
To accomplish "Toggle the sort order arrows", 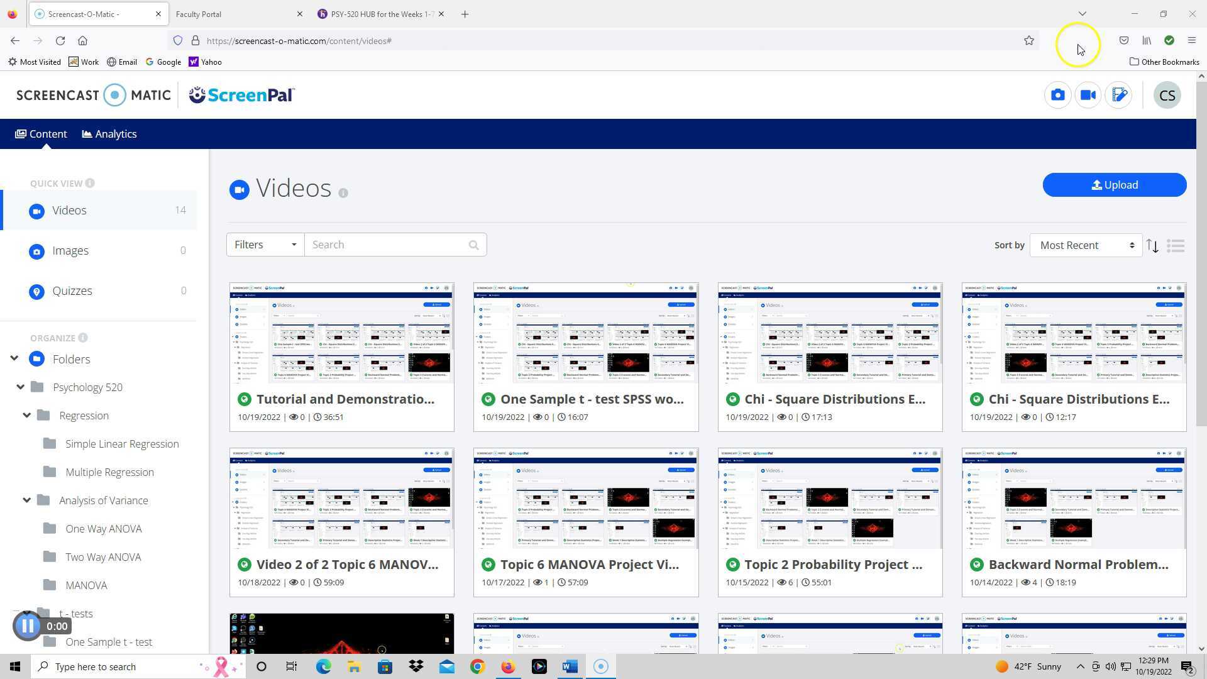I will pyautogui.click(x=1152, y=246).
